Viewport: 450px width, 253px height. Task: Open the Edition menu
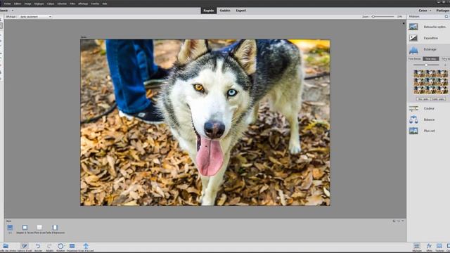(x=18, y=4)
